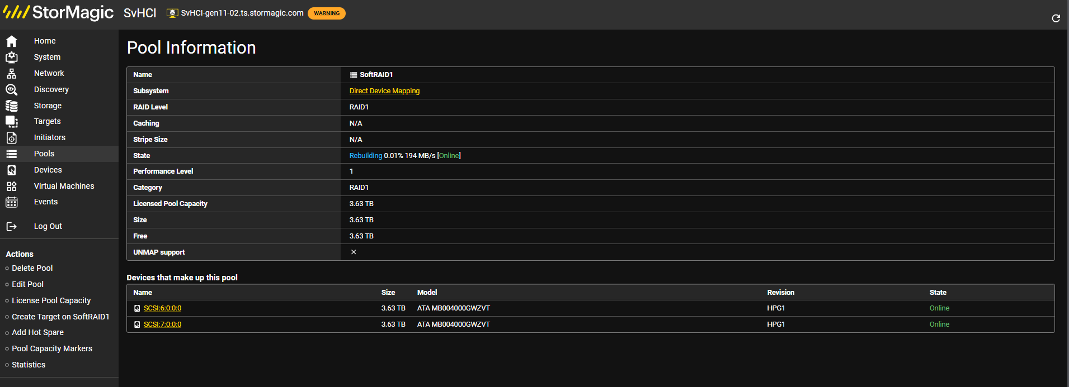Click the SvHCI-gen11-02.ts.stormagic.com hostname
Image resolution: width=1069 pixels, height=387 pixels.
tap(242, 13)
